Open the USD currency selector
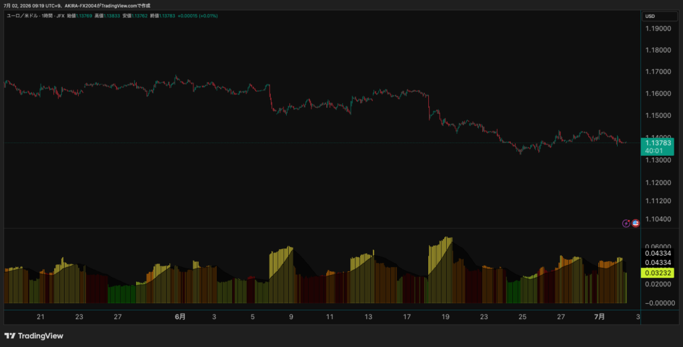Screen dimensions: 683x347 (660, 16)
